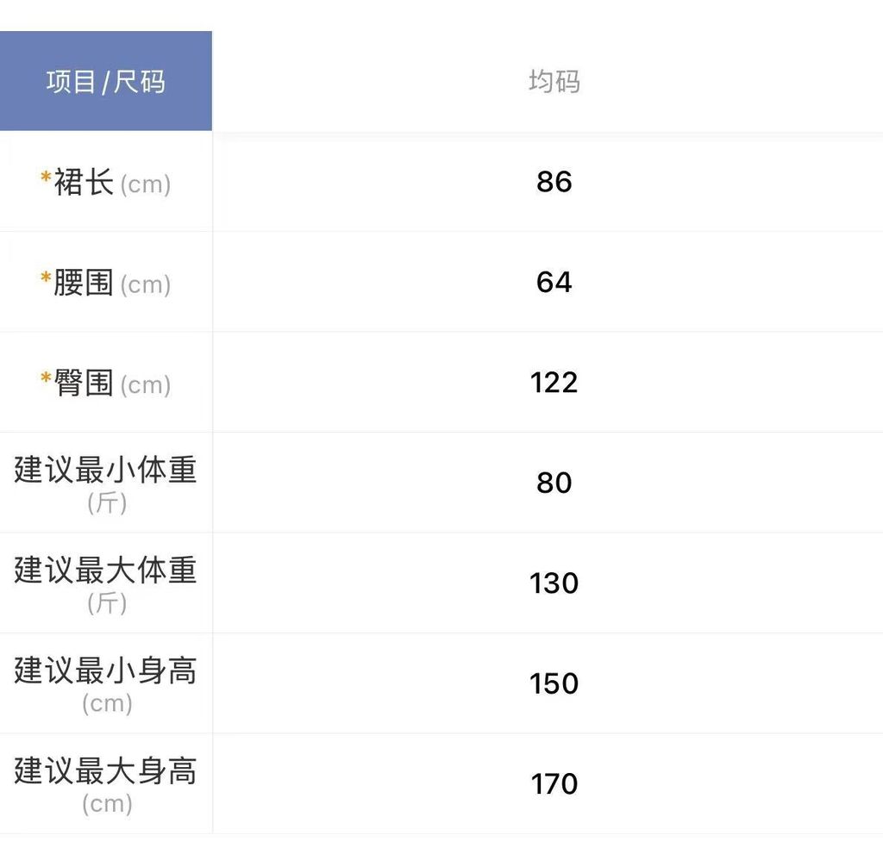Click the orange asterisk before 裙长
The width and height of the screenshot is (883, 842).
(46, 178)
